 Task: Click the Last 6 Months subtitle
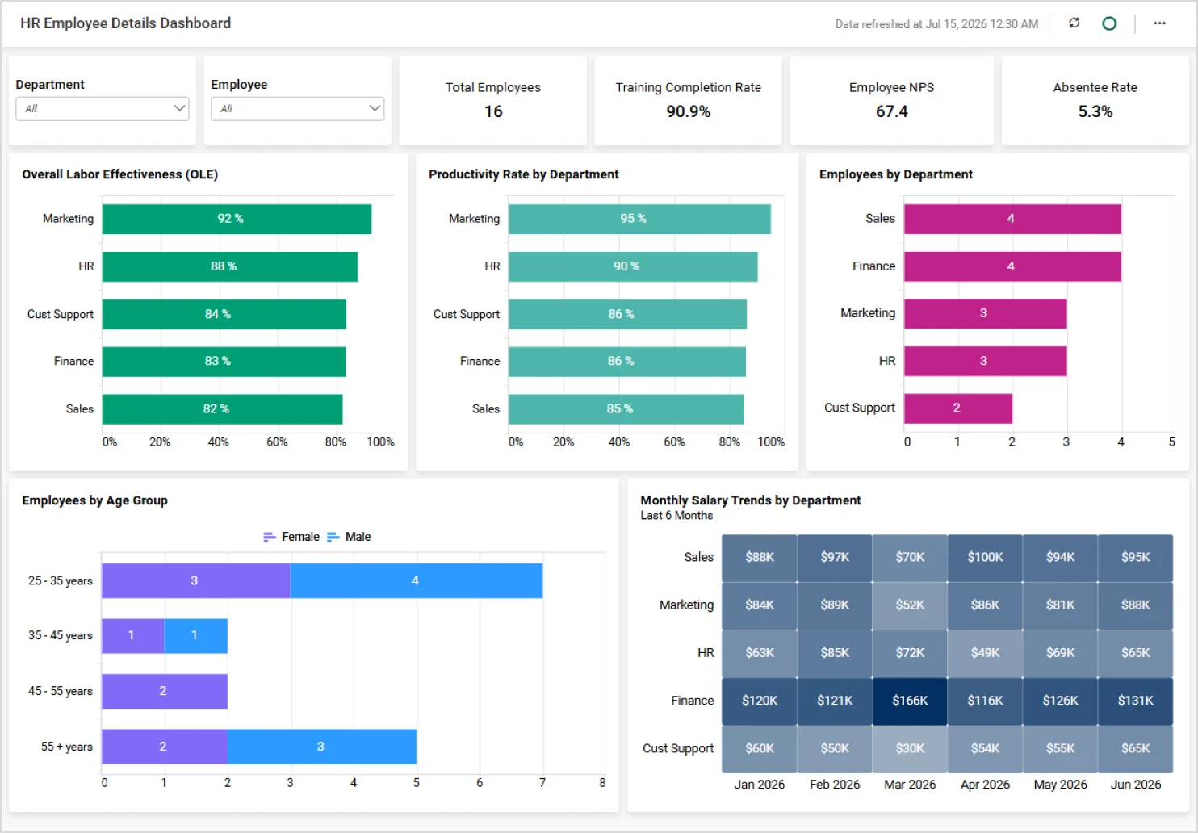(x=676, y=516)
